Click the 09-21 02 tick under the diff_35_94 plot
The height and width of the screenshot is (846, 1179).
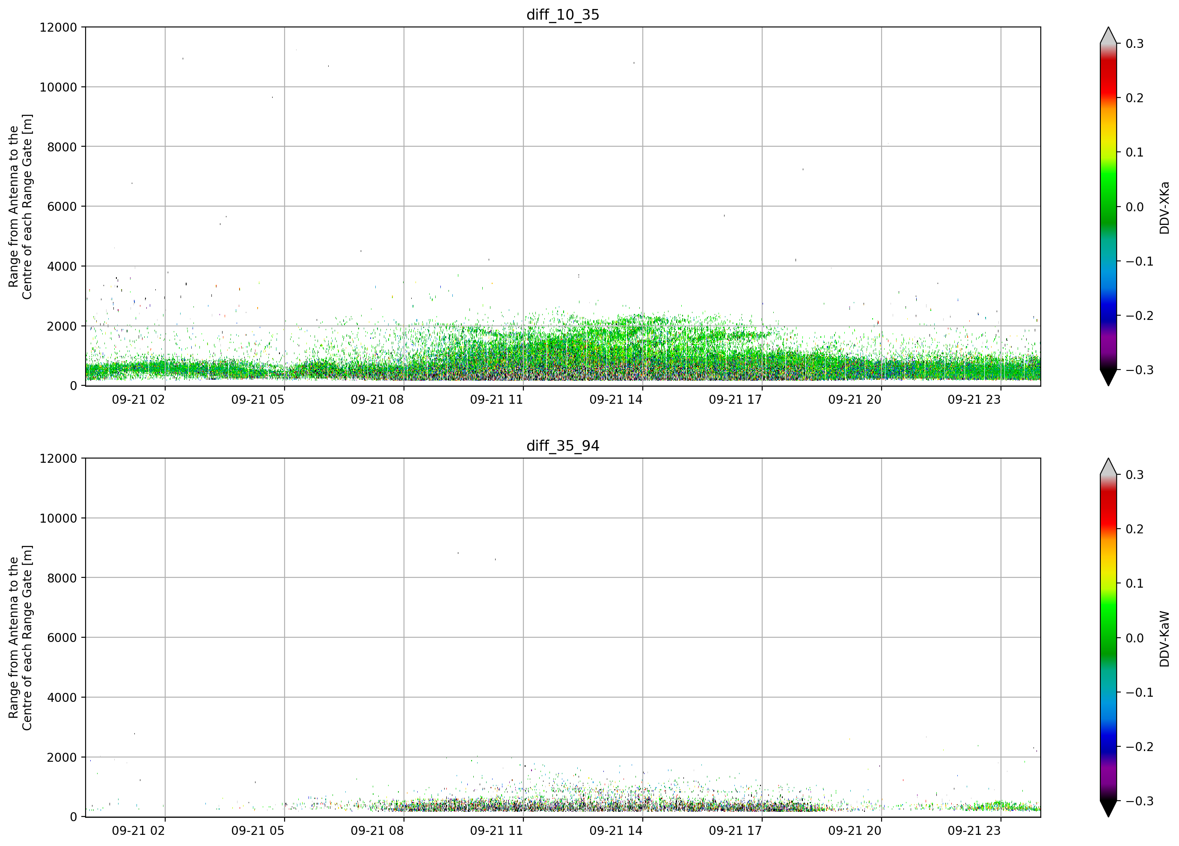tap(138, 831)
